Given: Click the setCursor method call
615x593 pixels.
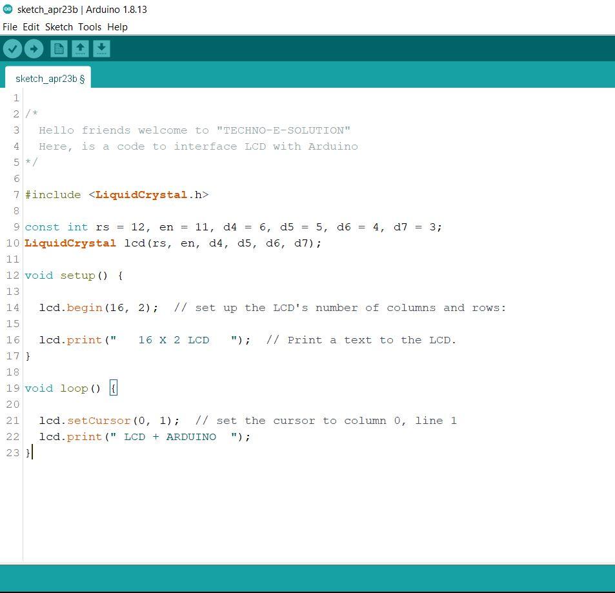Looking at the screenshot, I should pos(99,421).
